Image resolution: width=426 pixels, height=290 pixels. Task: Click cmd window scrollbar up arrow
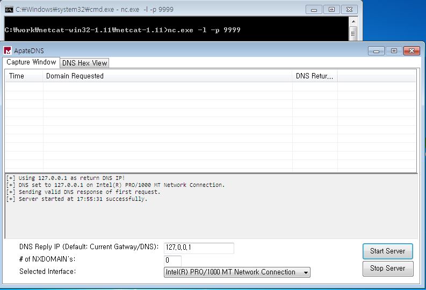click(353, 21)
